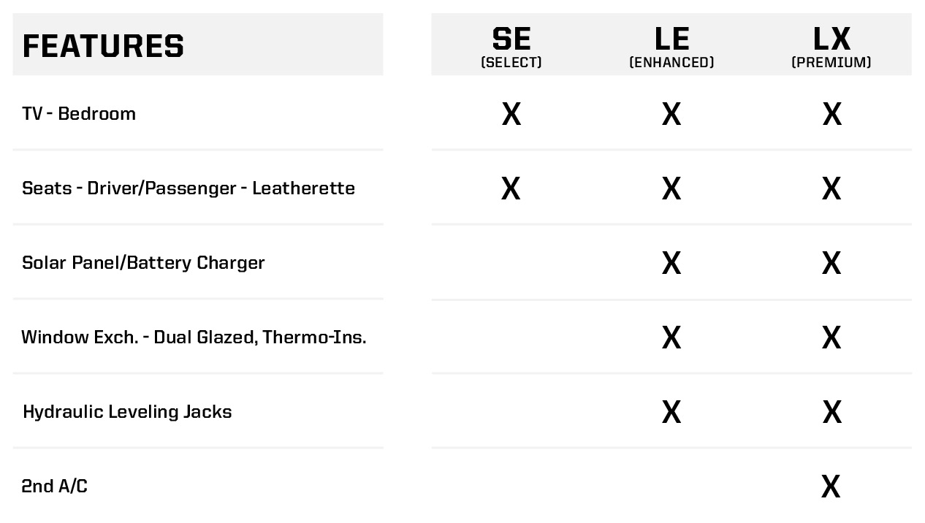This screenshot has width=925, height=523.
Task: Click the LE mark for Solar Panel/Battery Charger
Action: coord(671,264)
